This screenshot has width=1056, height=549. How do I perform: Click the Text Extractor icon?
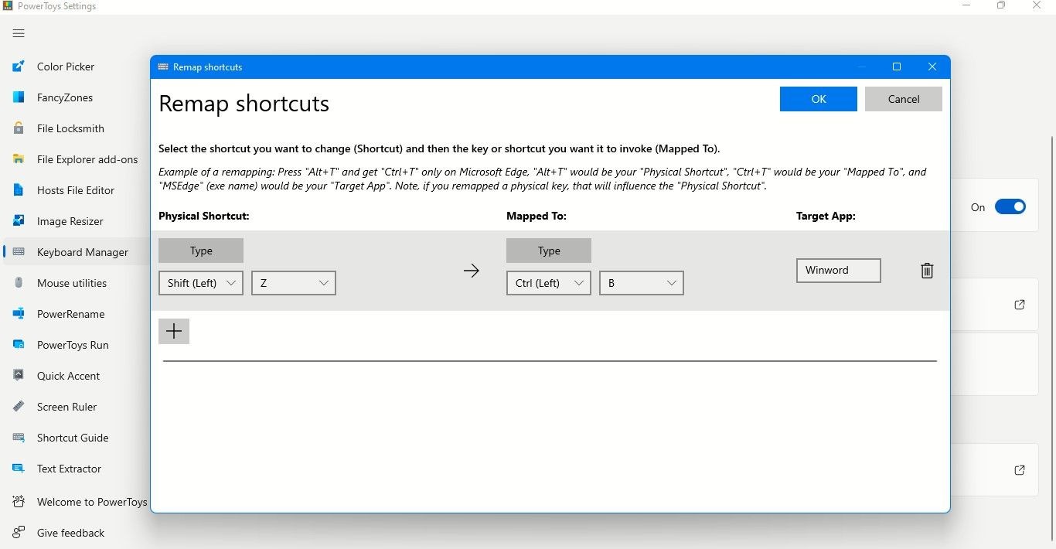point(19,469)
